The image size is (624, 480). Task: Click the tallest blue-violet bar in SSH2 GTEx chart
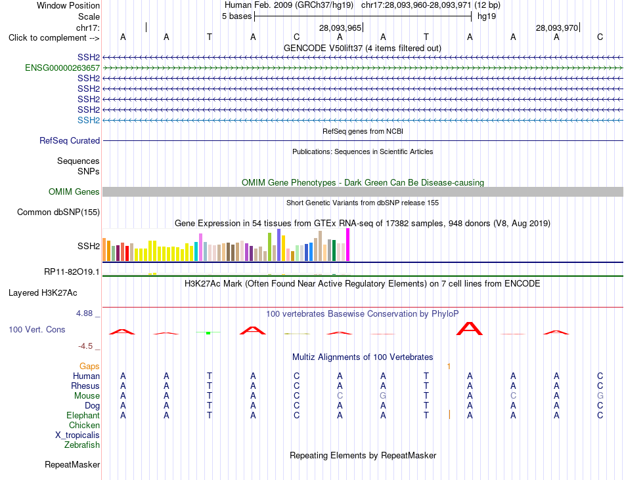pos(279,245)
